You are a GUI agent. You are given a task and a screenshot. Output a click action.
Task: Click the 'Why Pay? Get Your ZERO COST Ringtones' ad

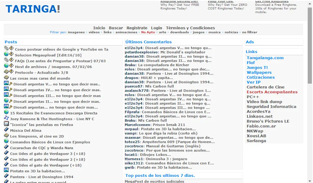tap(227, 7)
